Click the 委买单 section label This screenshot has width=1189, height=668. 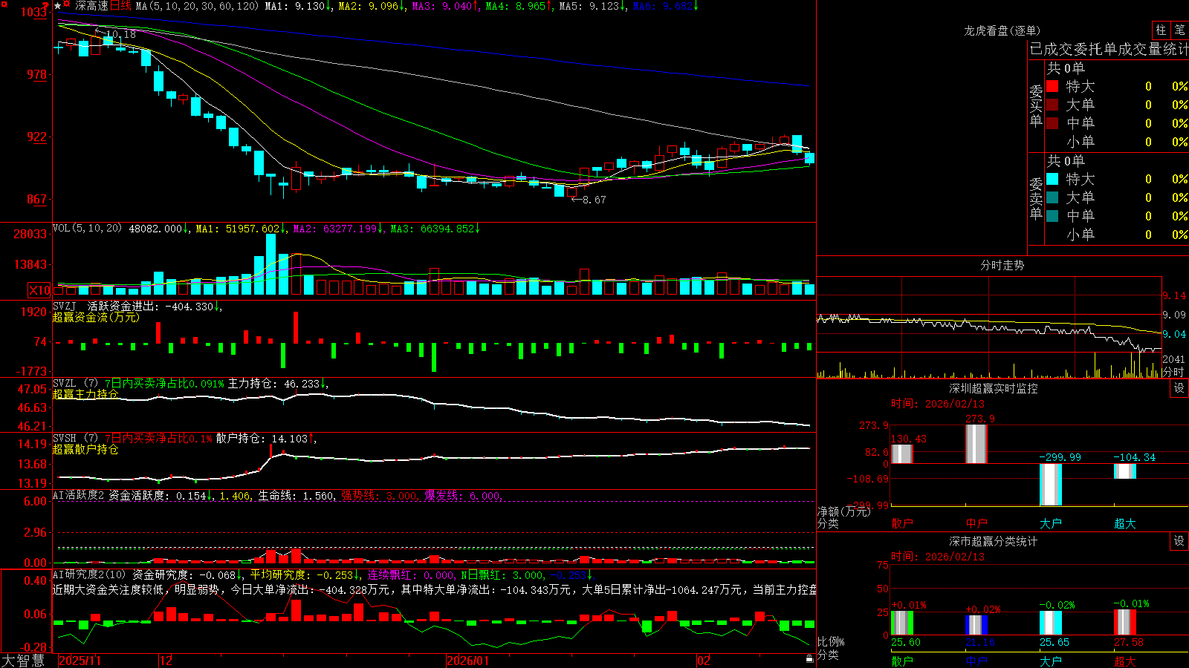click(x=1036, y=105)
